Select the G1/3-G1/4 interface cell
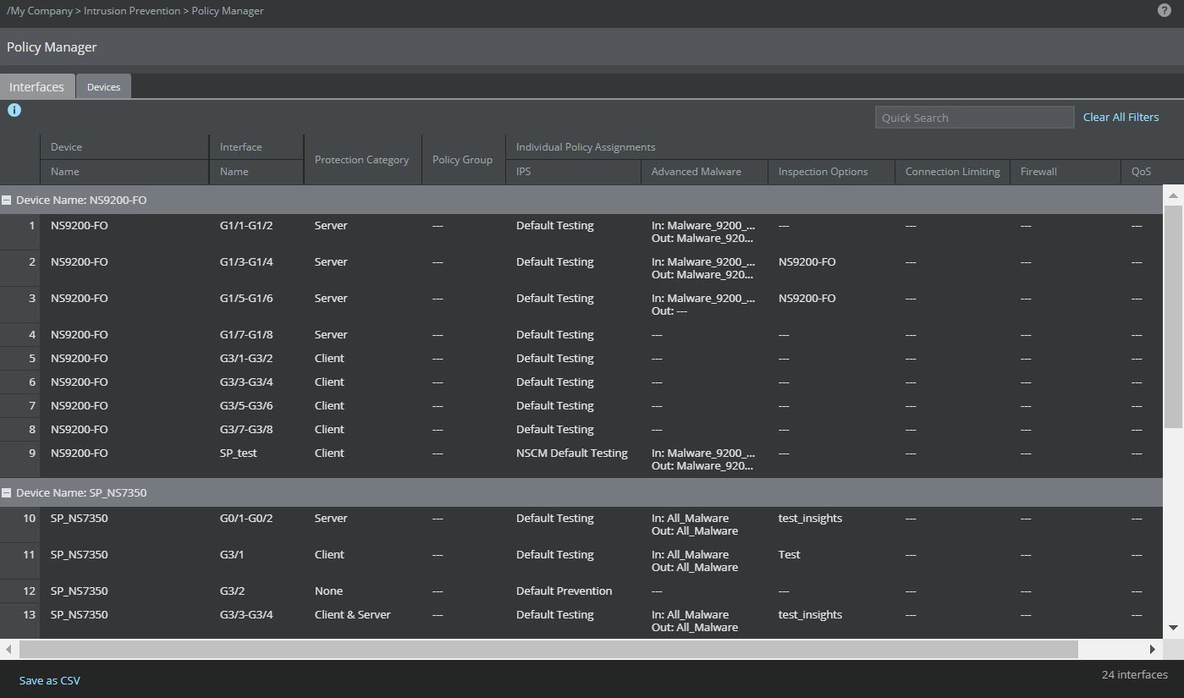 pos(246,262)
